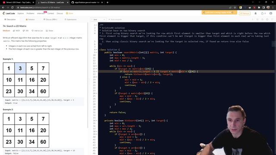
Task: Toggle the code editor fullscreen icon
Action: (x=272, y=19)
